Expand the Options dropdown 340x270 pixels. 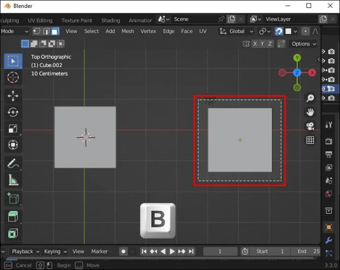[304, 44]
